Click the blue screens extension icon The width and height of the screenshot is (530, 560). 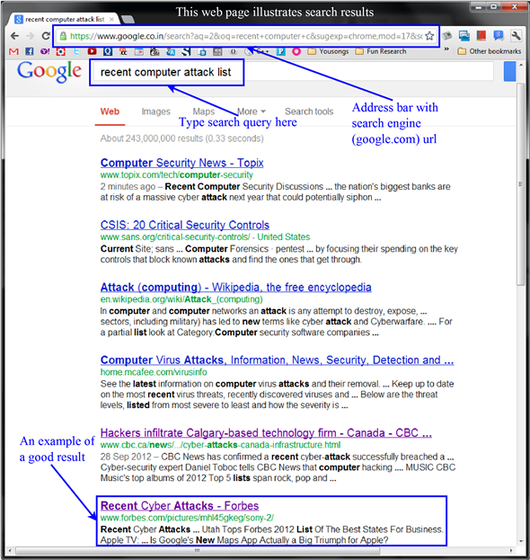point(464,35)
